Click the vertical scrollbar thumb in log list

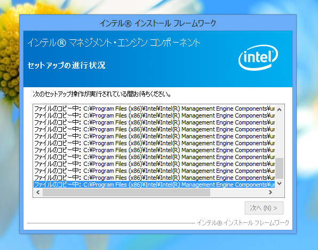tap(279, 168)
